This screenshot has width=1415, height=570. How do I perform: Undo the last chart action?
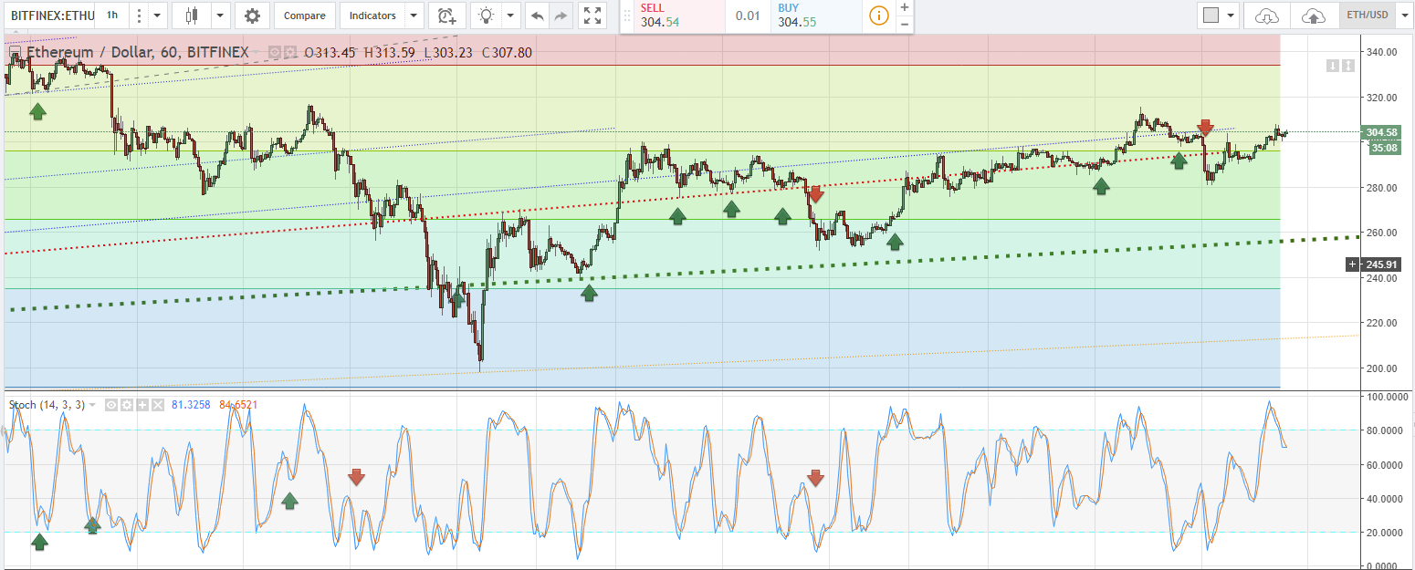click(x=538, y=16)
